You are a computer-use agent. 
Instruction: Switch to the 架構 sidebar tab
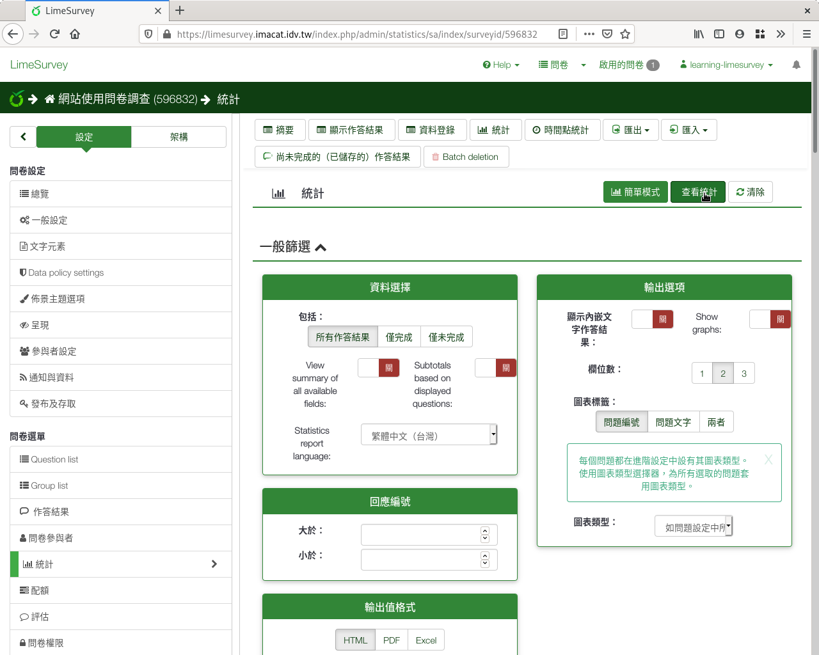coord(179,137)
